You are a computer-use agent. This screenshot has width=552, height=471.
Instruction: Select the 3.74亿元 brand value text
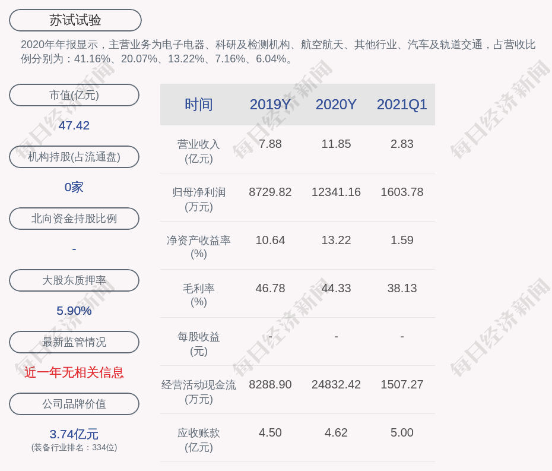point(74,434)
